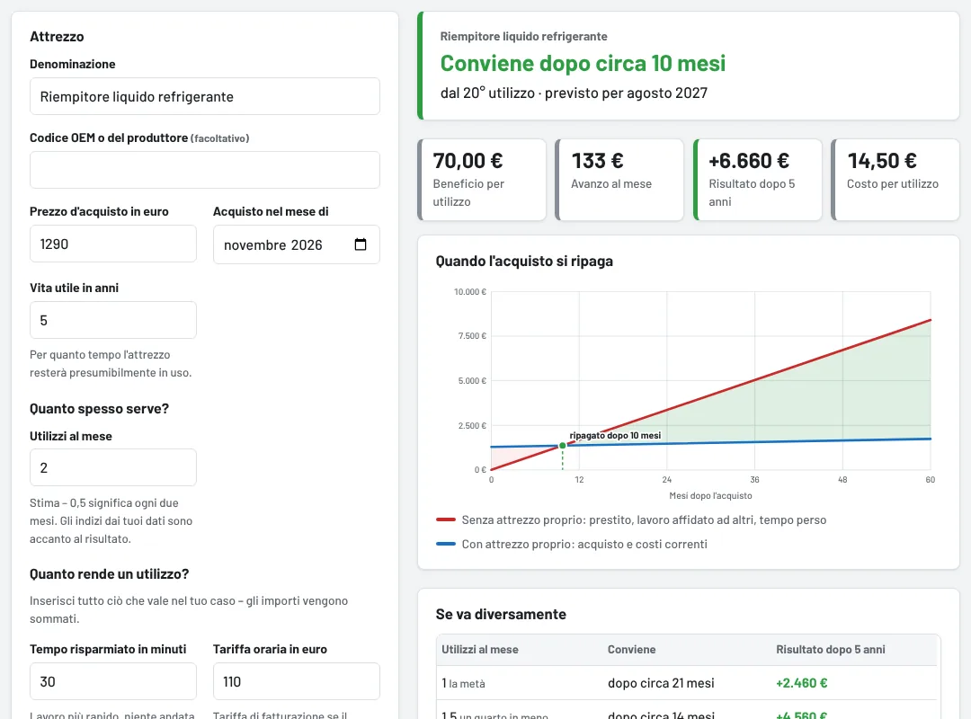
Task: Click the Vita utile in anni field
Action: [113, 320]
